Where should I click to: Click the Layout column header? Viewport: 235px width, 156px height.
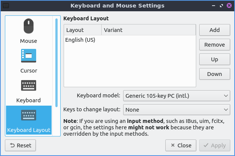[82, 30]
